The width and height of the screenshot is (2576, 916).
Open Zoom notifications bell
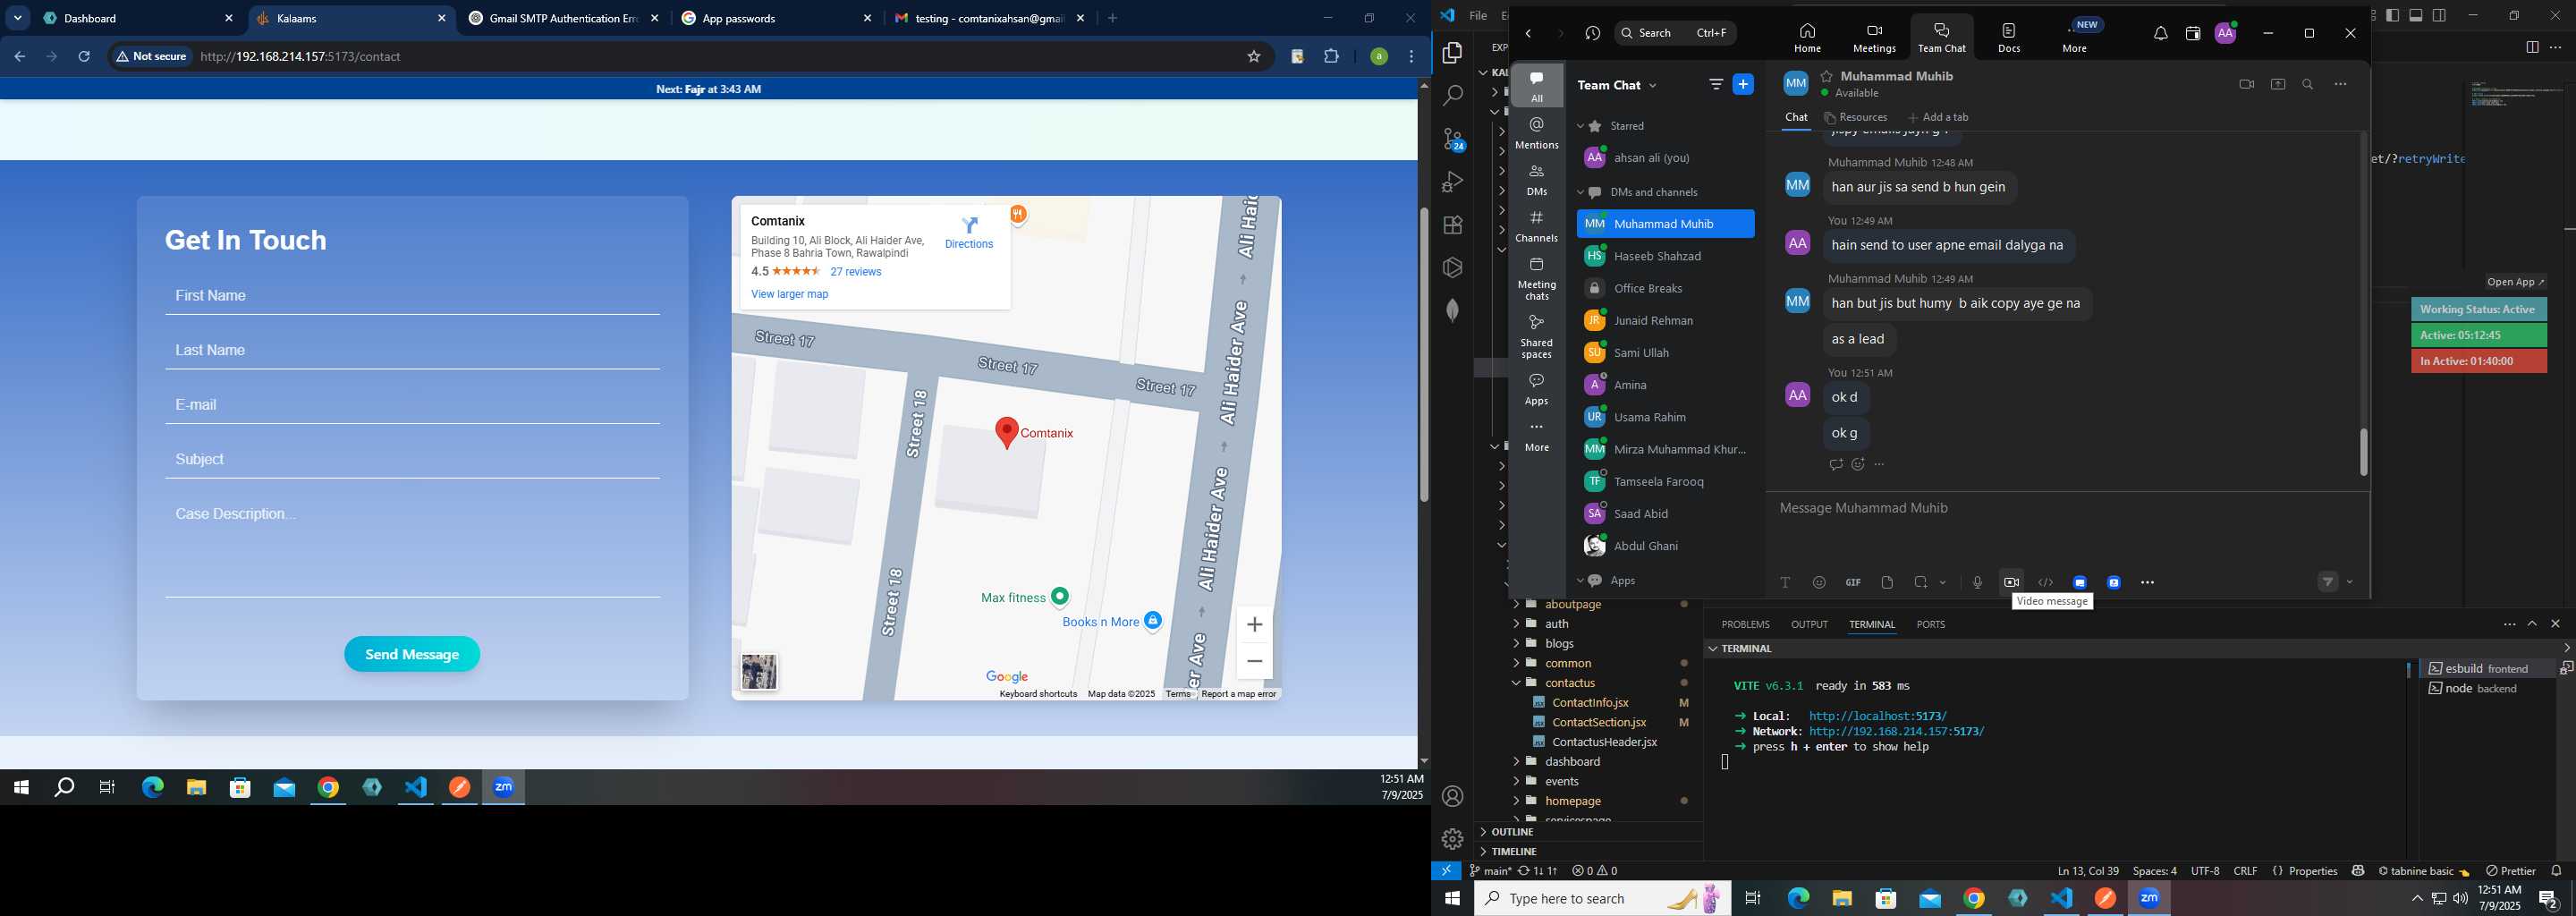point(2160,34)
